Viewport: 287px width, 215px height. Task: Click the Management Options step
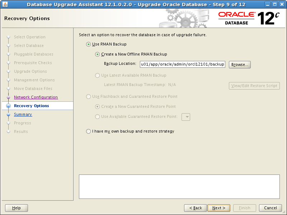34,80
